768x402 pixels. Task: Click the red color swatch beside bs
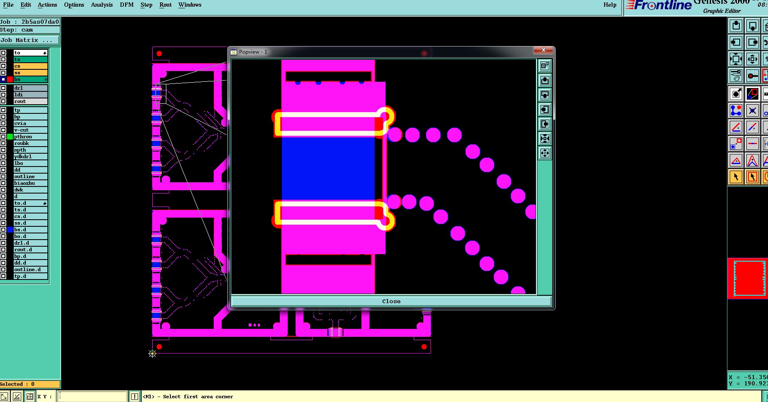pos(10,79)
